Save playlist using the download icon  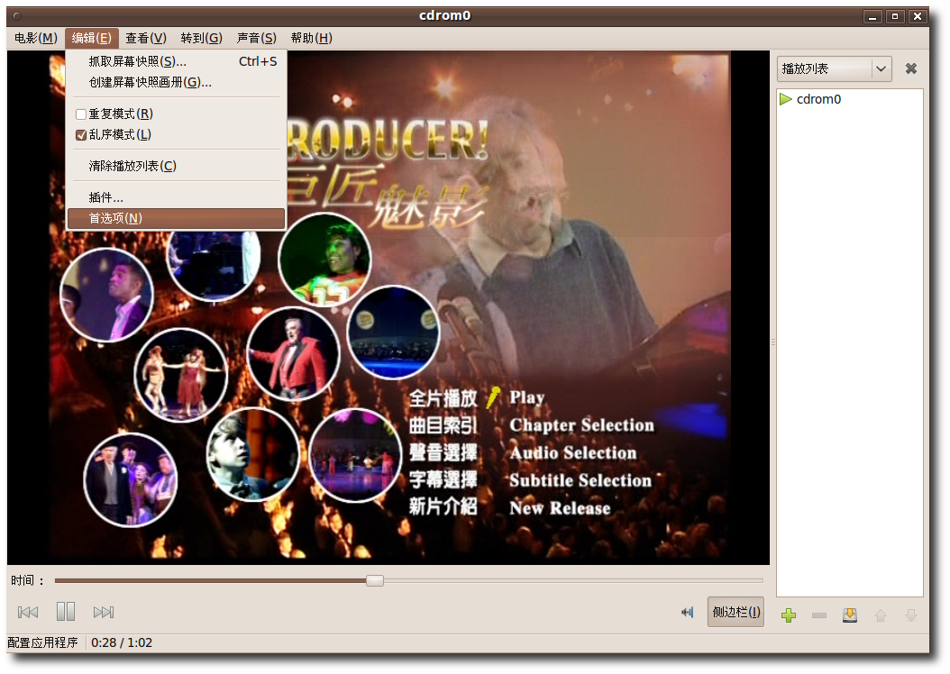pyautogui.click(x=850, y=615)
